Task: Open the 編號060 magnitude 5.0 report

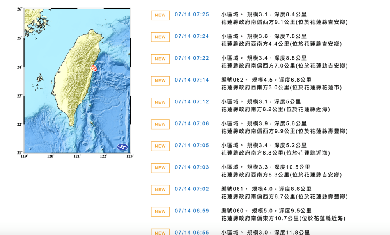Action: coord(192,211)
